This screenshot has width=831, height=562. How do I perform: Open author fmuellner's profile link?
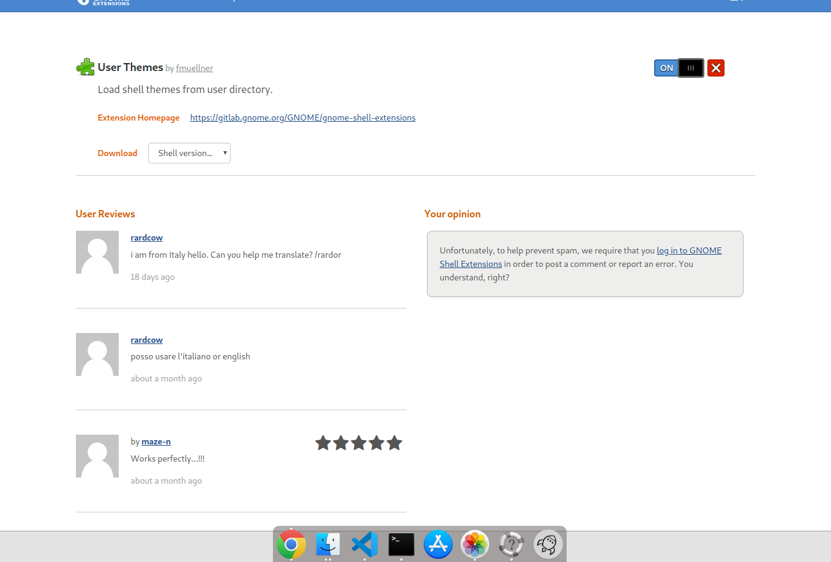[195, 68]
